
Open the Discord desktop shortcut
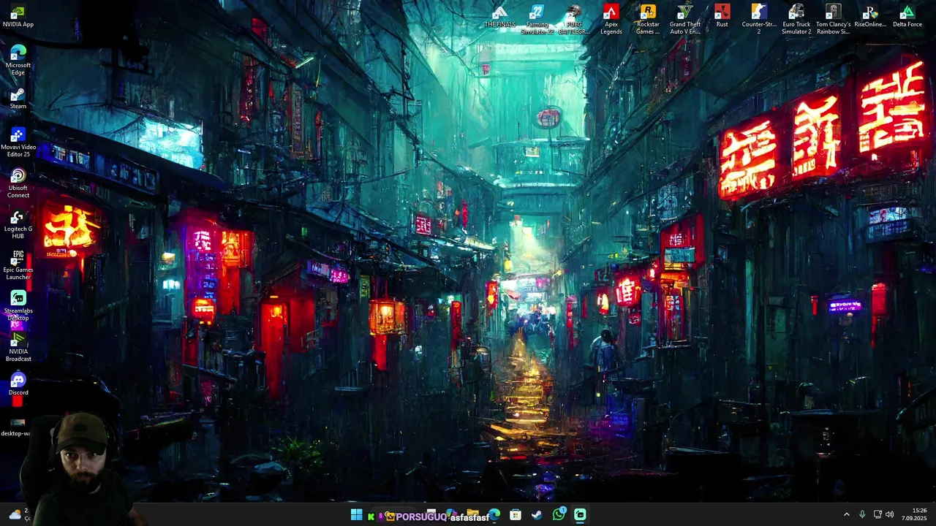(x=18, y=384)
